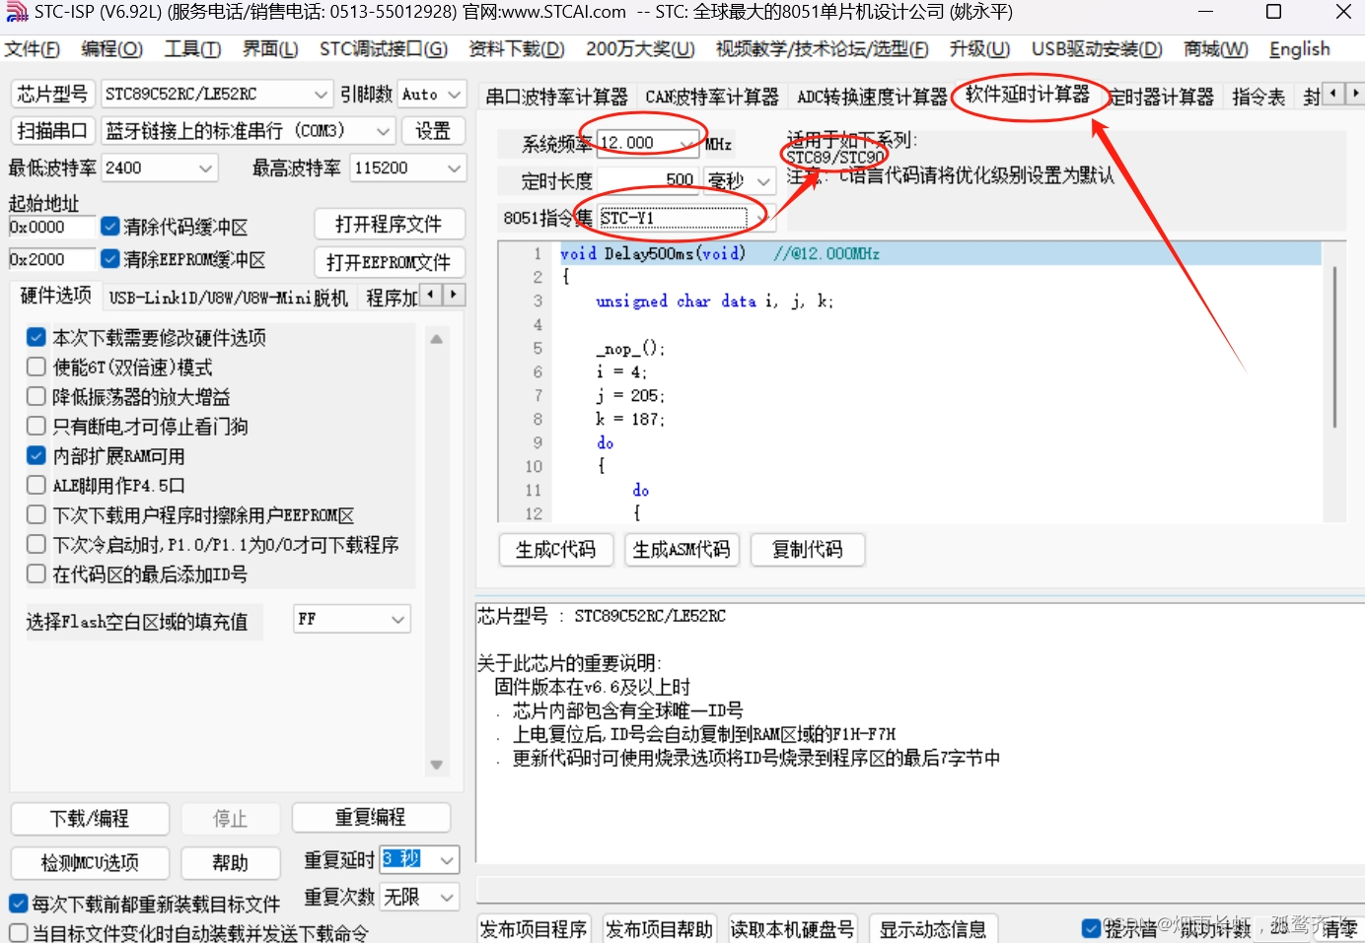Toggle 提示音 checkbox at bottom right

click(1091, 928)
